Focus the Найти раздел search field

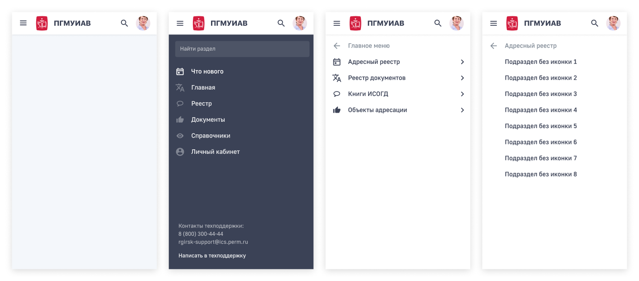point(242,49)
